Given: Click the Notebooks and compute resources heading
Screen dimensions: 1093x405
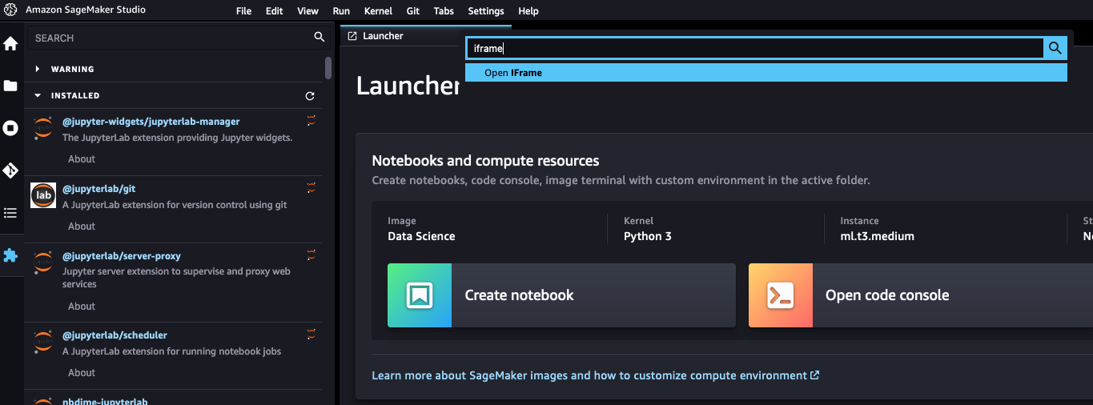Looking at the screenshot, I should [485, 161].
